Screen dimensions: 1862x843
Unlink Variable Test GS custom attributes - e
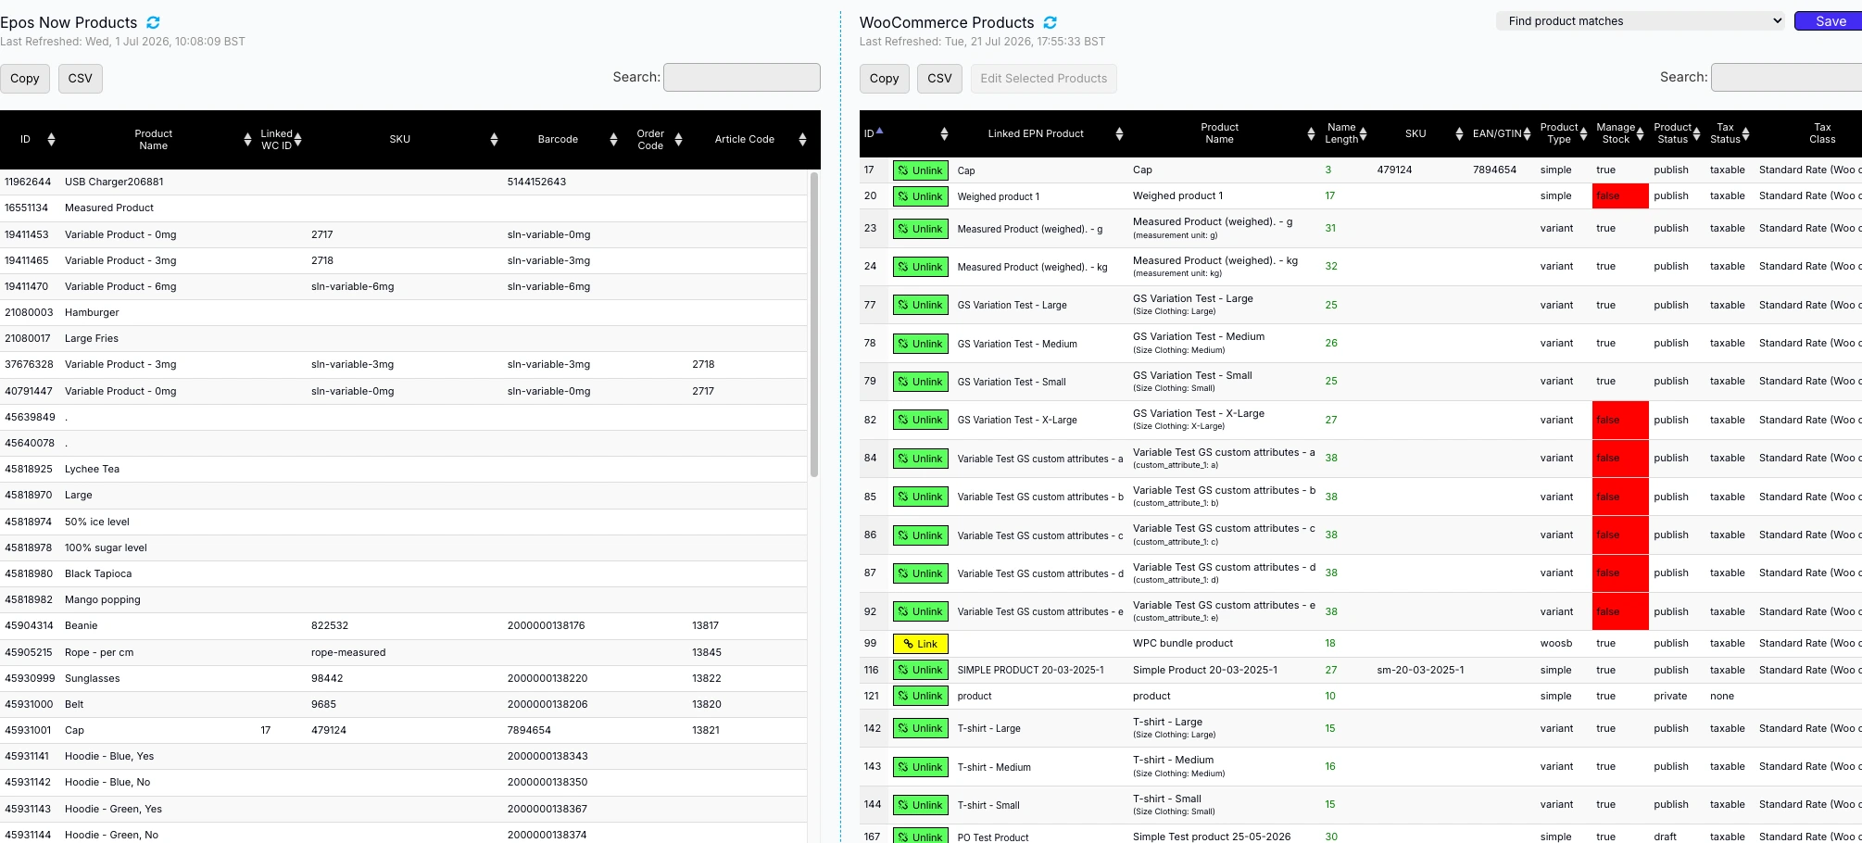(920, 611)
